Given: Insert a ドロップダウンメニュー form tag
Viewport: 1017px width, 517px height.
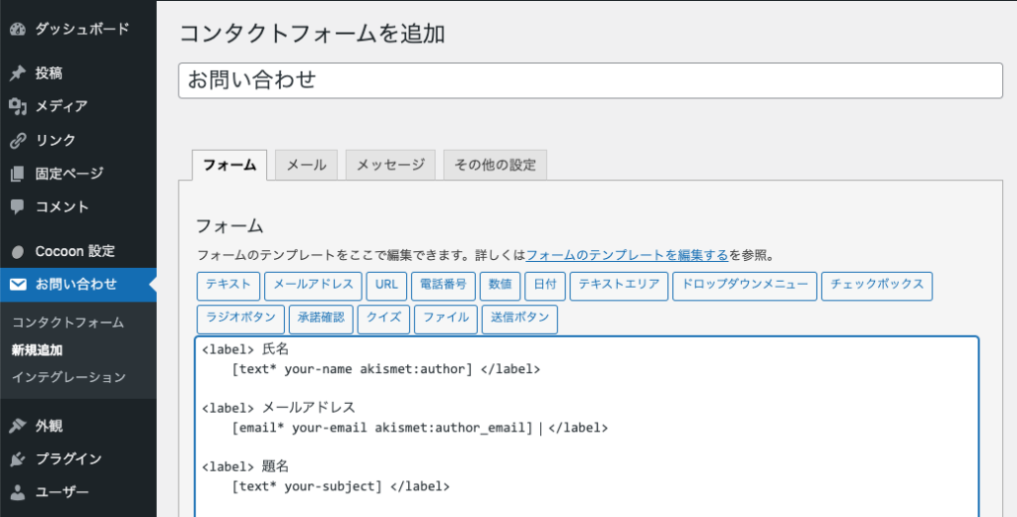Looking at the screenshot, I should 744,285.
